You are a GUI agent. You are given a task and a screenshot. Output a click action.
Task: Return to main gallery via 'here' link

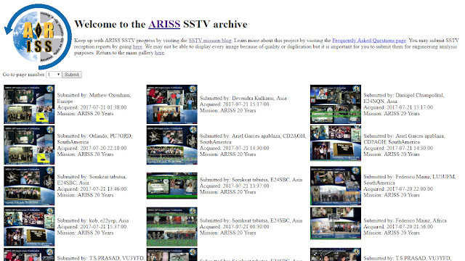coord(159,53)
